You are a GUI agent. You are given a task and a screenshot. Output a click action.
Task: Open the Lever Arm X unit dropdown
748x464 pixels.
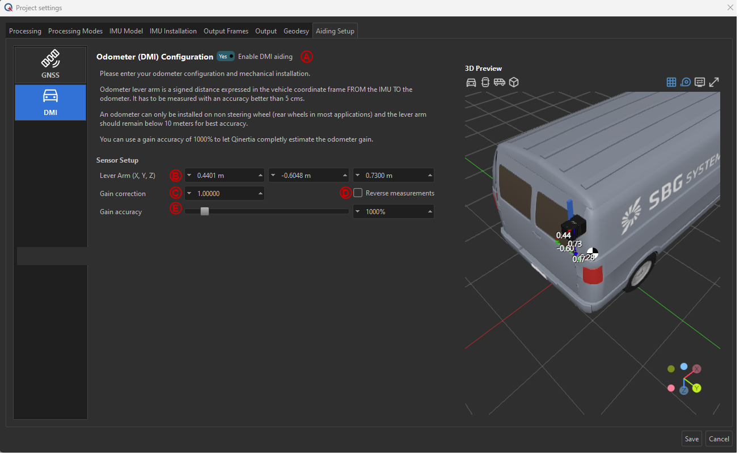coord(190,175)
